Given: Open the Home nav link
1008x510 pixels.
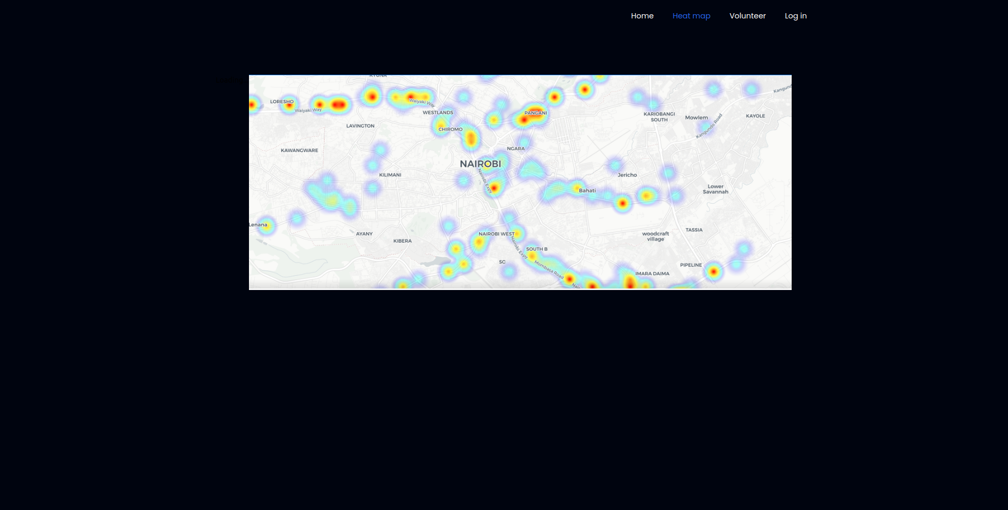Looking at the screenshot, I should click(x=642, y=16).
